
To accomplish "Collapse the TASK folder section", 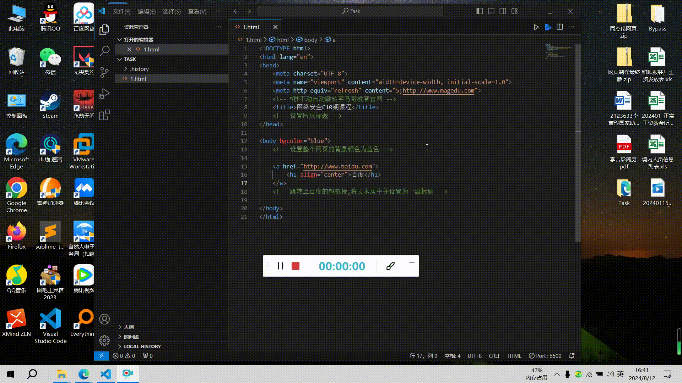I will (130, 59).
